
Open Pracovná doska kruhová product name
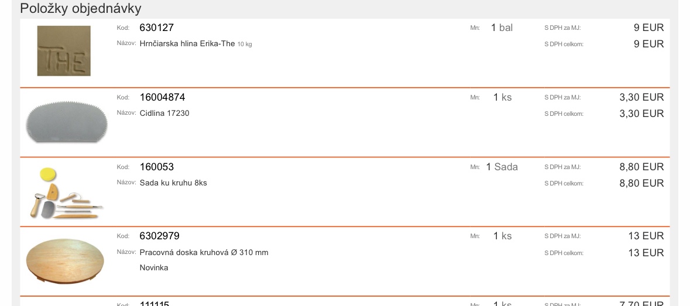[x=204, y=252]
